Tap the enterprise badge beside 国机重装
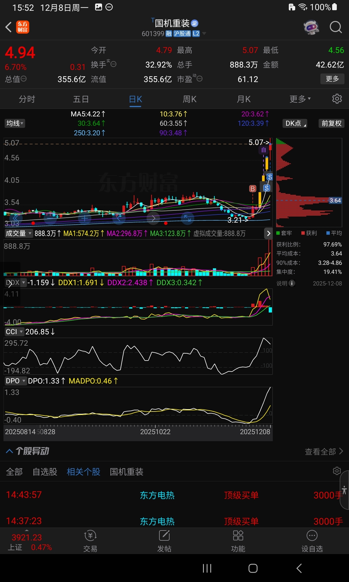 [195, 23]
